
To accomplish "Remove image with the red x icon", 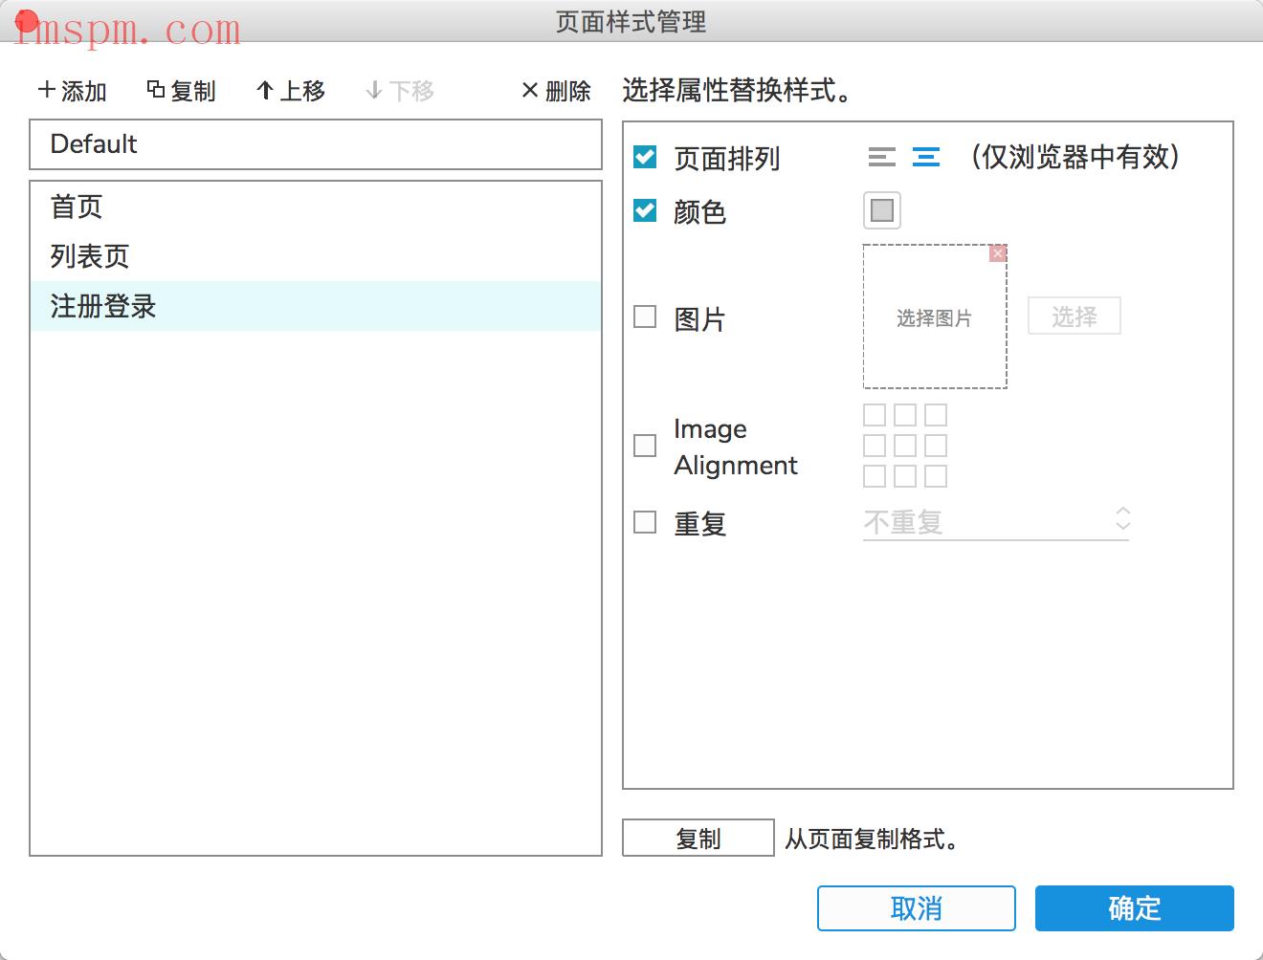I will pyautogui.click(x=998, y=253).
